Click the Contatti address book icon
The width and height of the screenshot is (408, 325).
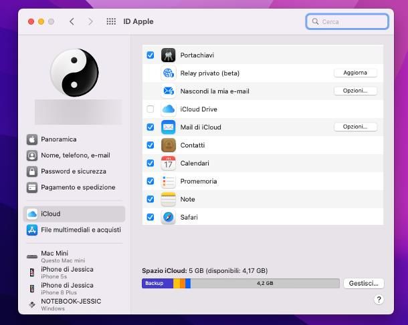point(168,145)
